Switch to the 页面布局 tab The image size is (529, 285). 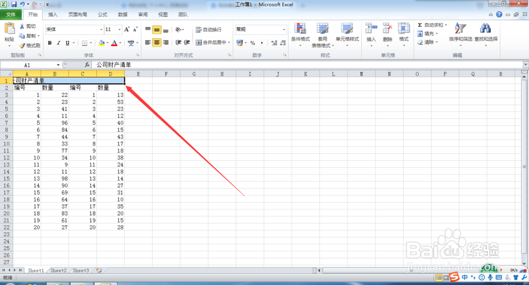click(78, 14)
